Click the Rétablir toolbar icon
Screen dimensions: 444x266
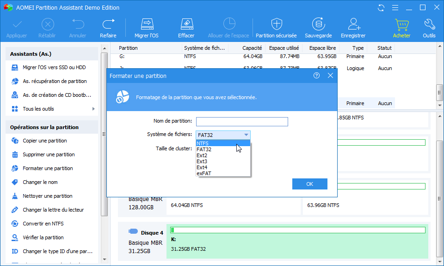(48, 24)
